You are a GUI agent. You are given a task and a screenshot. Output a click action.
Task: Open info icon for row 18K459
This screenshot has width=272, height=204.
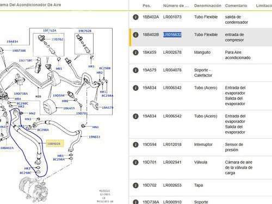(x=135, y=52)
